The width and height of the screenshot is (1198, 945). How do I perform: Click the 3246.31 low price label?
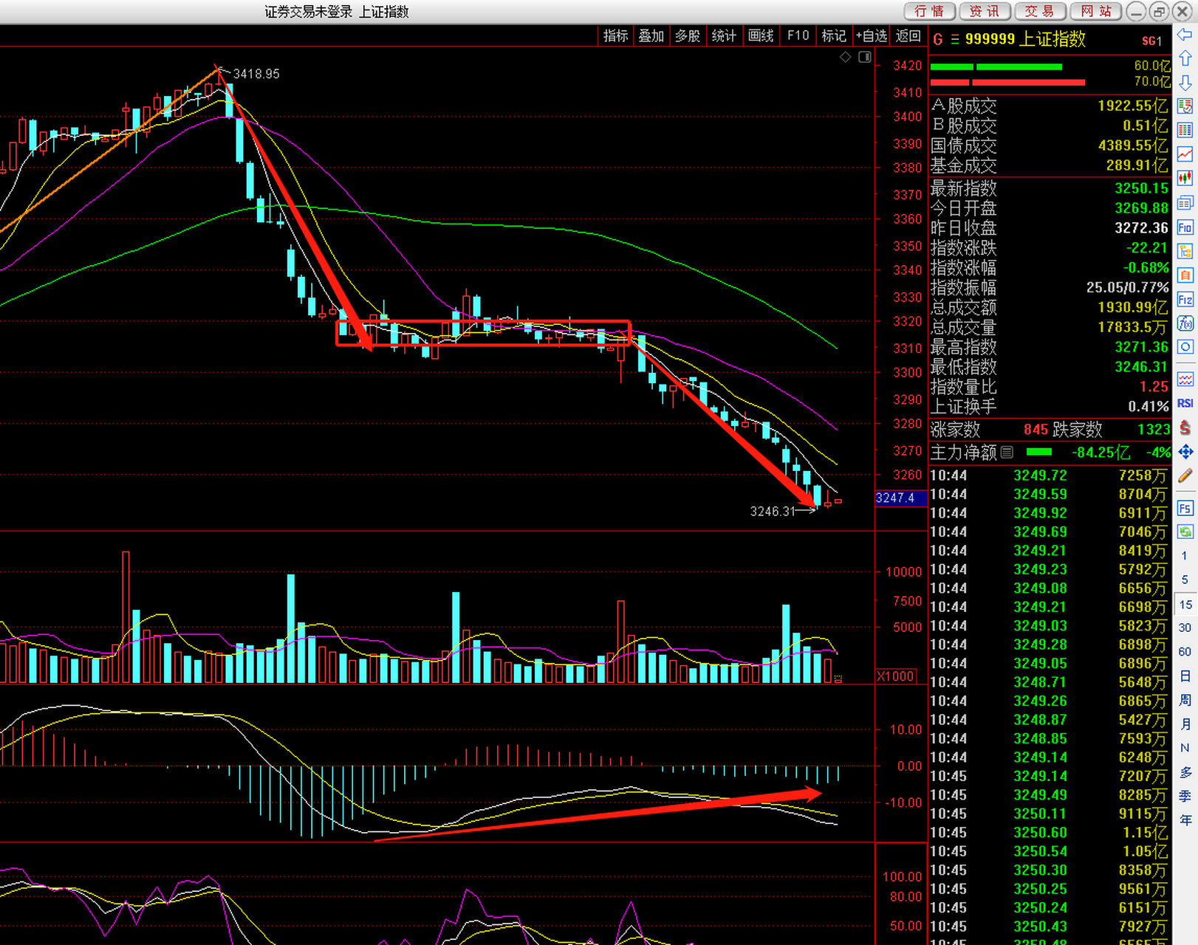[773, 511]
